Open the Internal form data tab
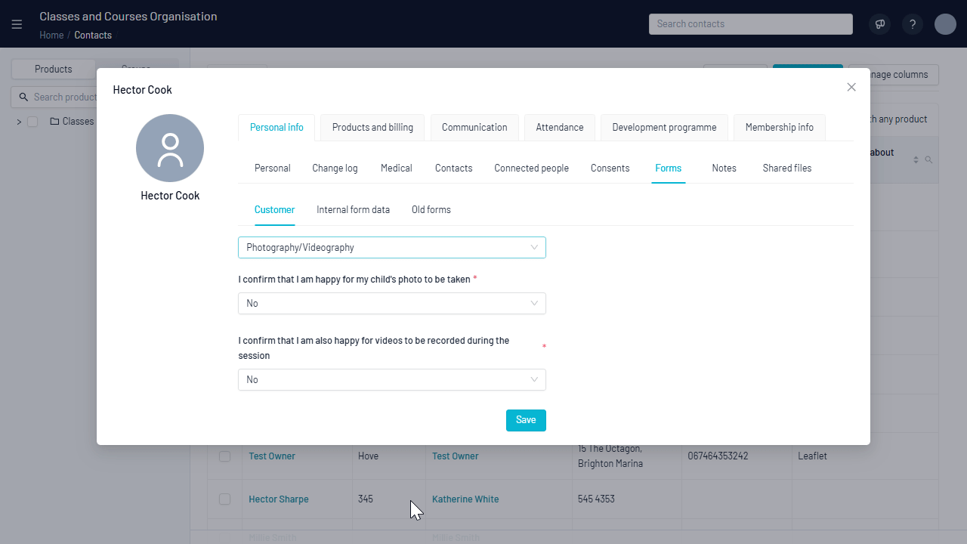The width and height of the screenshot is (967, 544). [353, 210]
